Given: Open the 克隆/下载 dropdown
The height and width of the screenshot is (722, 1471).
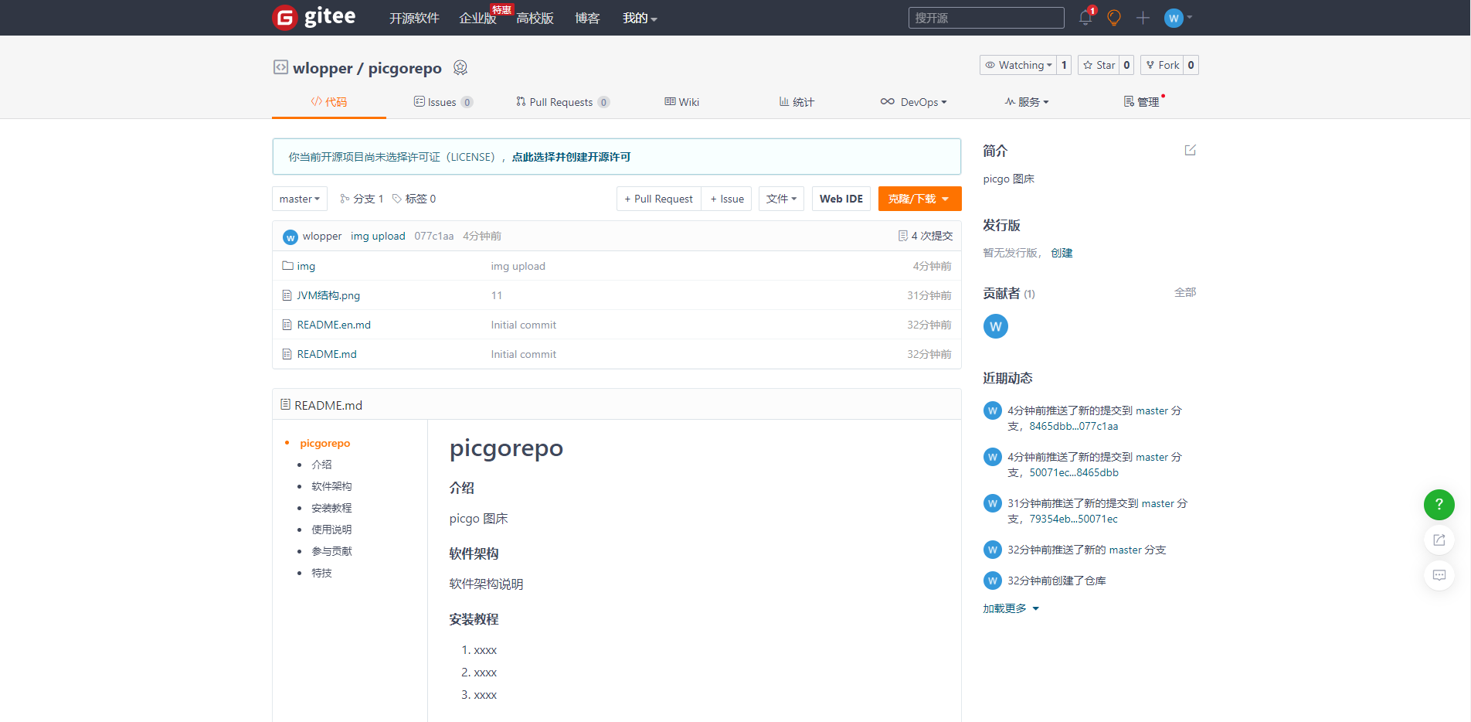Looking at the screenshot, I should point(919,199).
